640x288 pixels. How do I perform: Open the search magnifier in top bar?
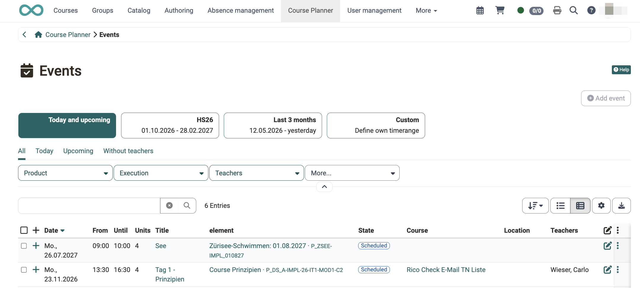[x=574, y=10]
